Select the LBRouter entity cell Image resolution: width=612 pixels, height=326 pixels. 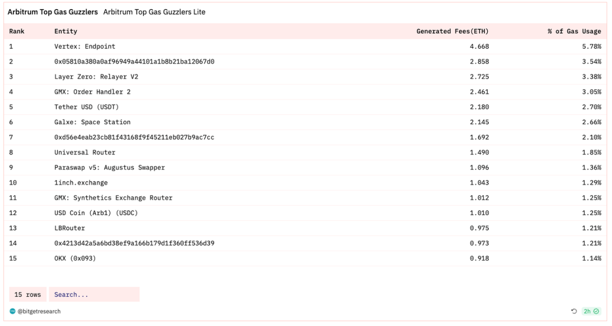point(70,228)
